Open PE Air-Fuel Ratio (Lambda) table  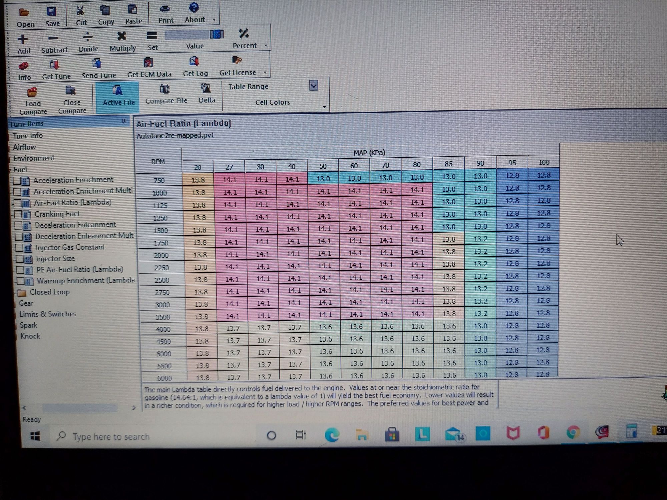click(80, 269)
